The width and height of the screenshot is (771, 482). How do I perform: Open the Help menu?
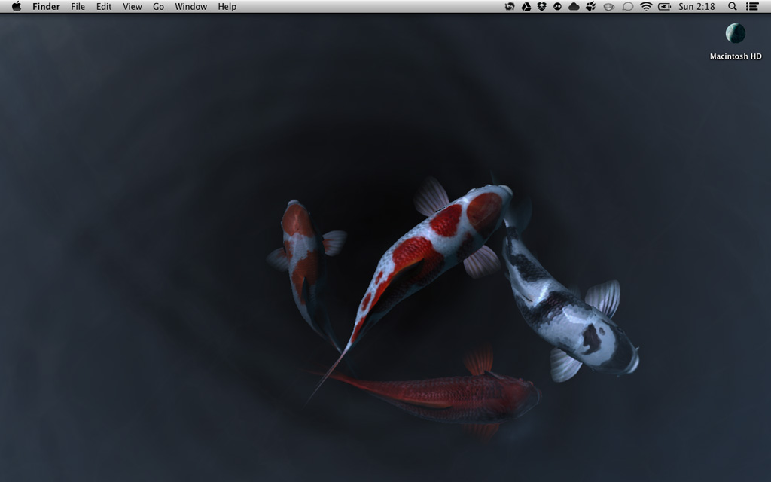click(x=227, y=7)
